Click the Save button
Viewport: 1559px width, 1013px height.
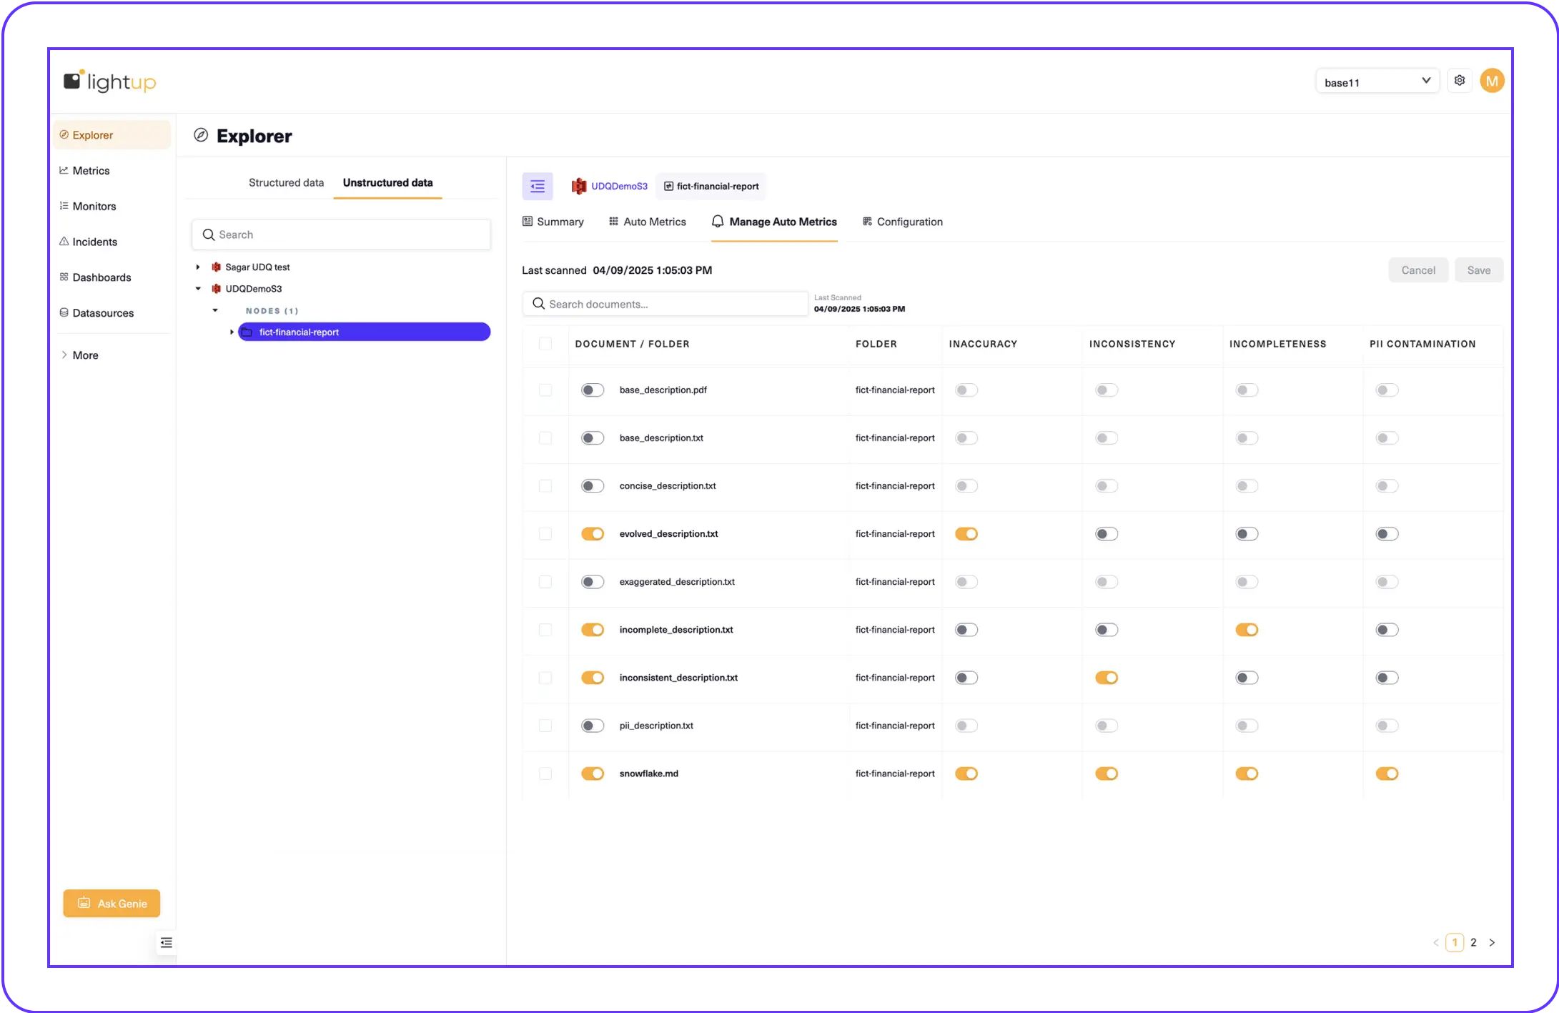coord(1478,270)
